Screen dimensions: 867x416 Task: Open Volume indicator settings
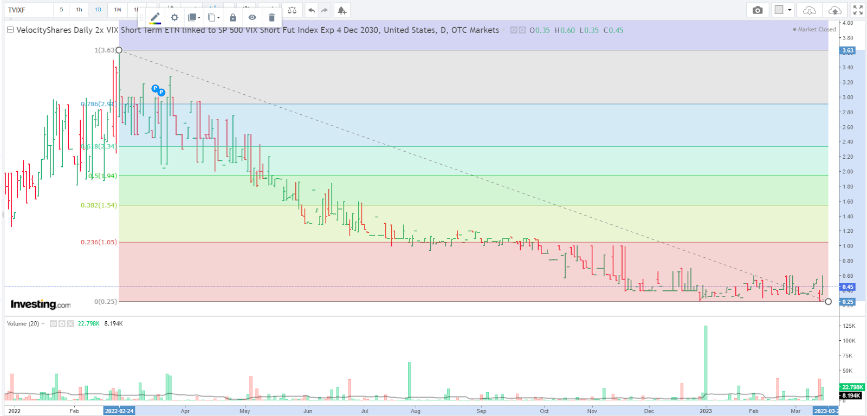coord(62,324)
